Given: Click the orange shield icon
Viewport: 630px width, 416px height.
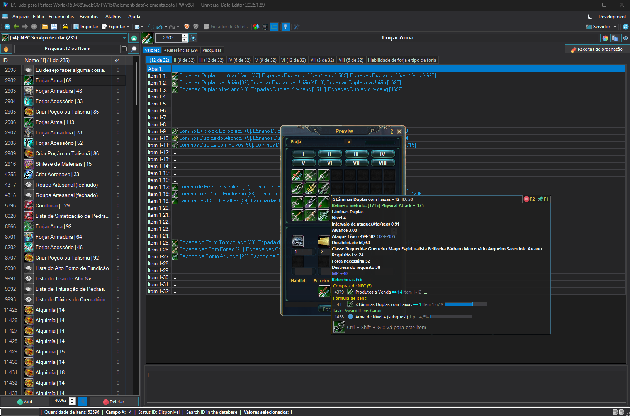Looking at the screenshot, I should [x=187, y=27].
